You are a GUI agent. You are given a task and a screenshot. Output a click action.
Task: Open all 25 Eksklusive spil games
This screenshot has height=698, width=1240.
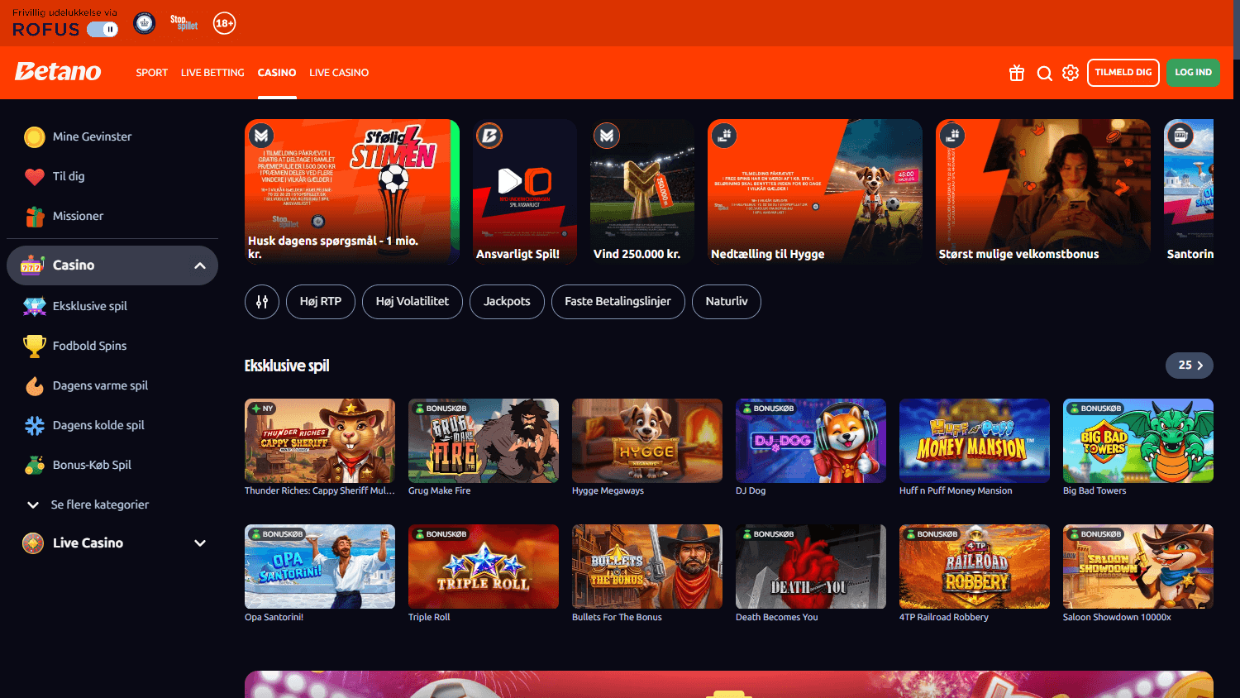(1190, 366)
